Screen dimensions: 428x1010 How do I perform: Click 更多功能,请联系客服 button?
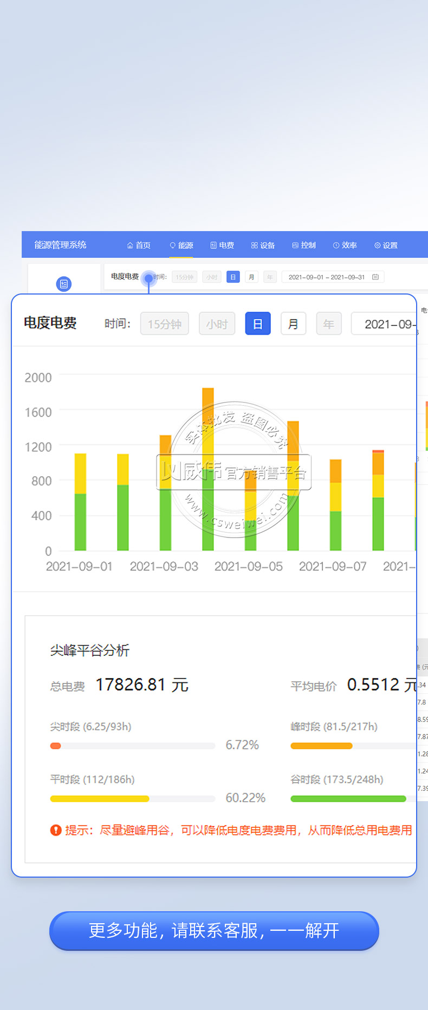tap(214, 930)
